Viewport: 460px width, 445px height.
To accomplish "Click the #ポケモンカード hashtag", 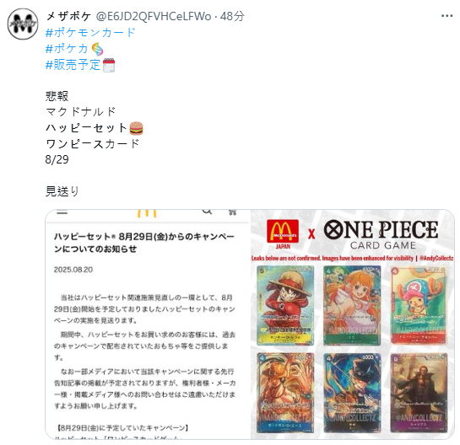I will [x=90, y=32].
